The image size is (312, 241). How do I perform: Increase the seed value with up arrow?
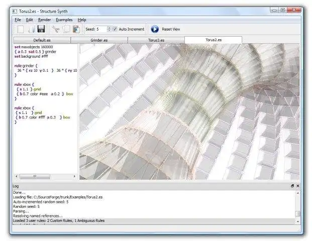click(109, 28)
